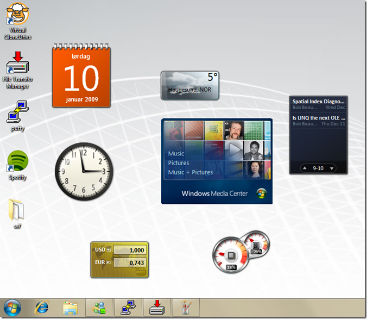Select Pictures in Media Center gadget
The width and height of the screenshot is (367, 319).
tap(179, 163)
